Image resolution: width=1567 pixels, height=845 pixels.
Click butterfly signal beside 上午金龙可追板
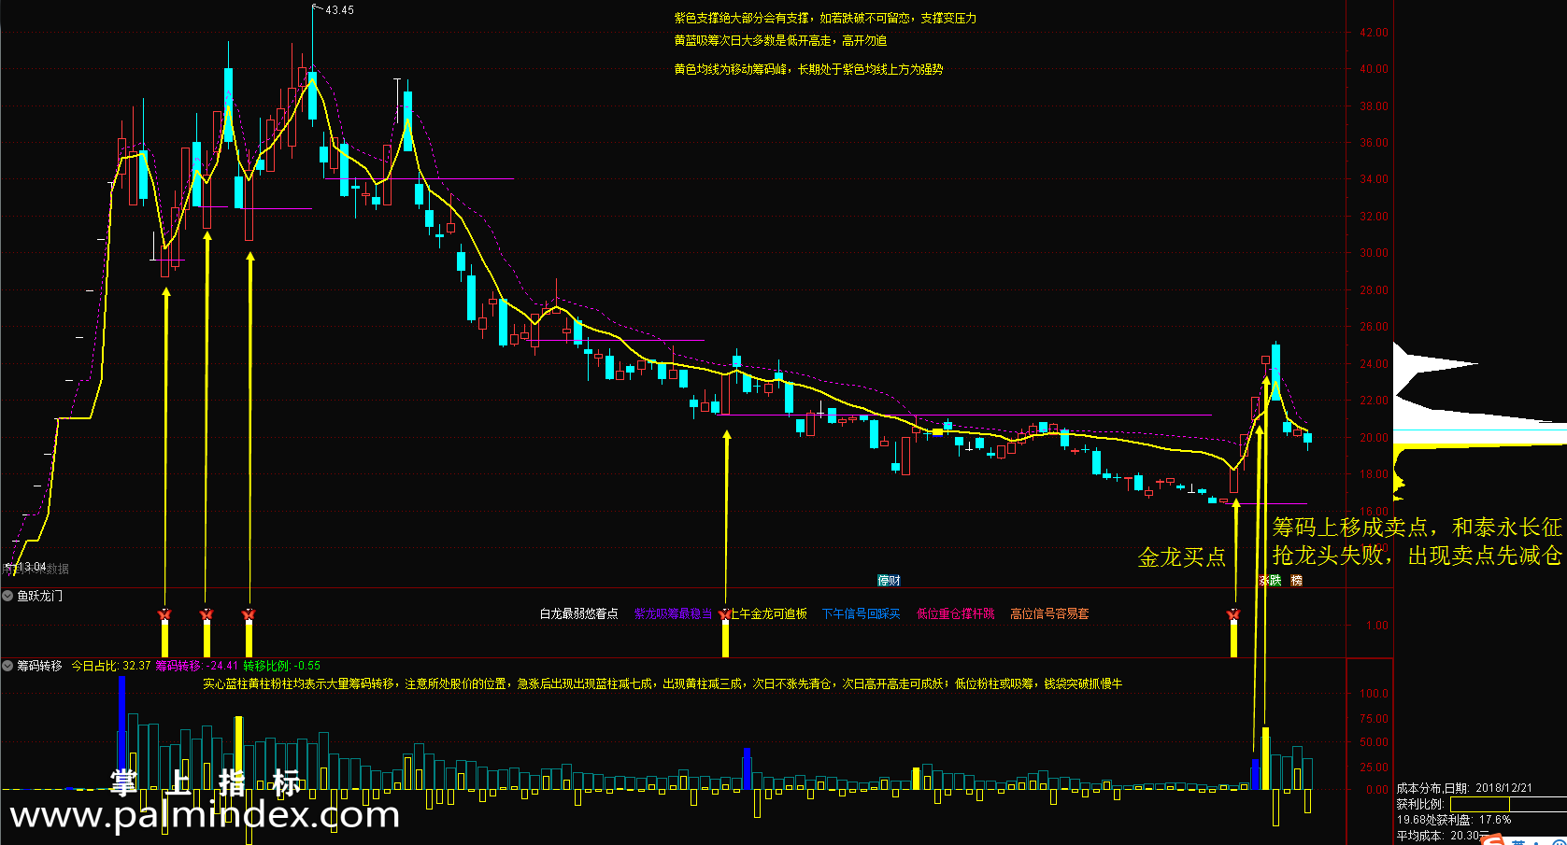tap(725, 614)
